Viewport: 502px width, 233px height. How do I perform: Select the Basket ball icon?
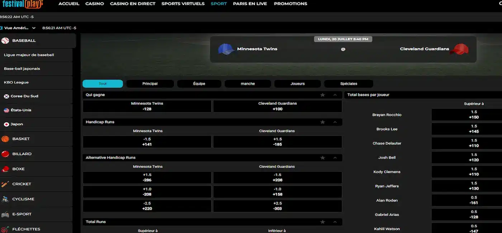[5, 139]
